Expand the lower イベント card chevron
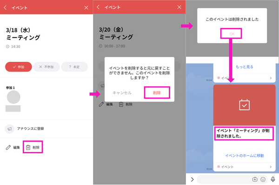 pos(271,167)
